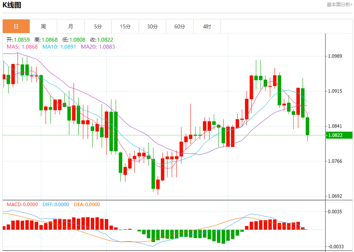Click the DEA value label
The height and width of the screenshot is (252, 354).
click(x=87, y=205)
